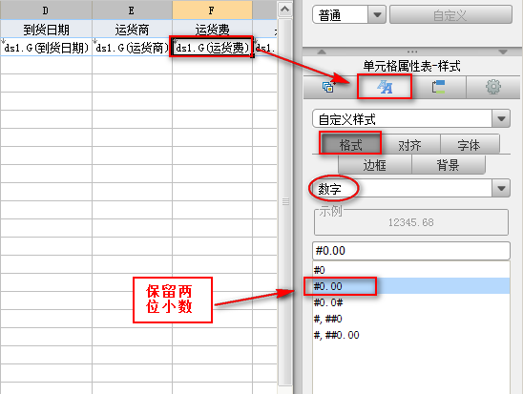Switch to the 对齐 tab
Screen dimensions: 523x394
tap(410, 145)
